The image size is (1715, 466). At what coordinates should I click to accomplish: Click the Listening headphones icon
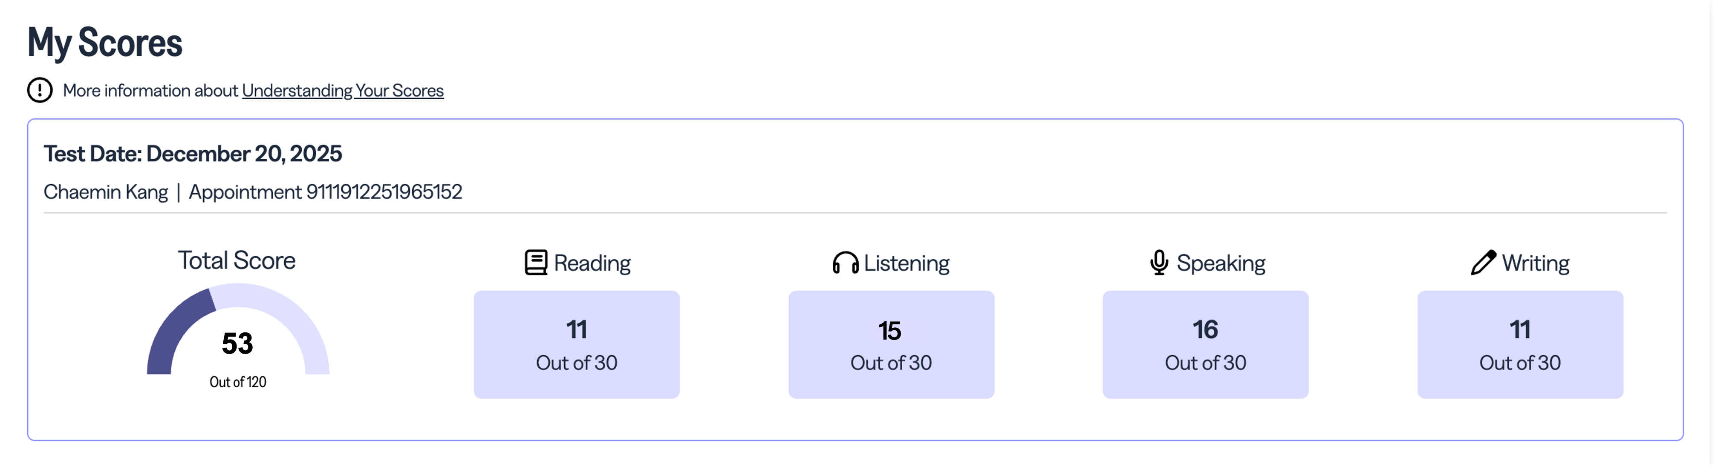[x=845, y=263]
